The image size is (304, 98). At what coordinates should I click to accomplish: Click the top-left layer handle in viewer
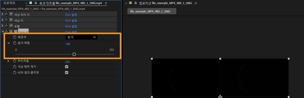(152, 59)
